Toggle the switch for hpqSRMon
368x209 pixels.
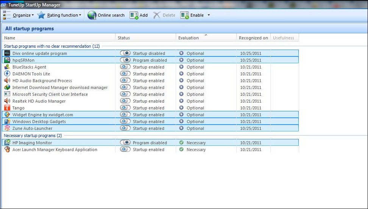coord(125,60)
